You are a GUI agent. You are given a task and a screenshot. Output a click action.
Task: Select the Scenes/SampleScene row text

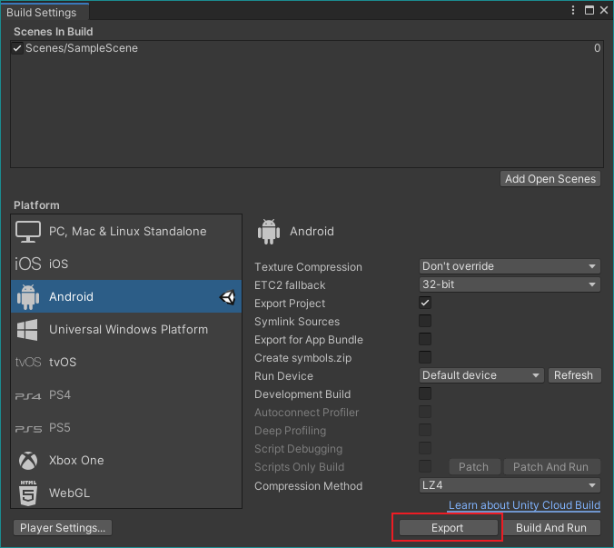(x=82, y=48)
